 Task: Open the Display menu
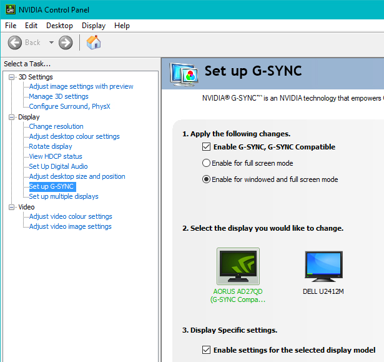coord(94,26)
